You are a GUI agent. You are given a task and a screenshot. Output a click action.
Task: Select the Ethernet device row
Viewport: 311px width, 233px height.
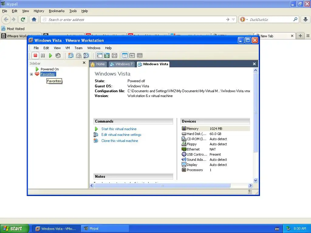[x=215, y=149]
